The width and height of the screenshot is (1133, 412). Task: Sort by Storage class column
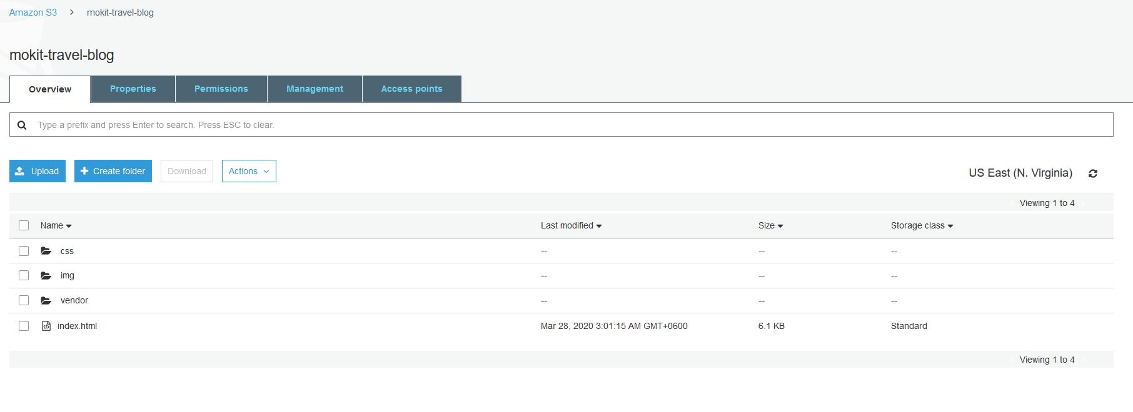(922, 225)
